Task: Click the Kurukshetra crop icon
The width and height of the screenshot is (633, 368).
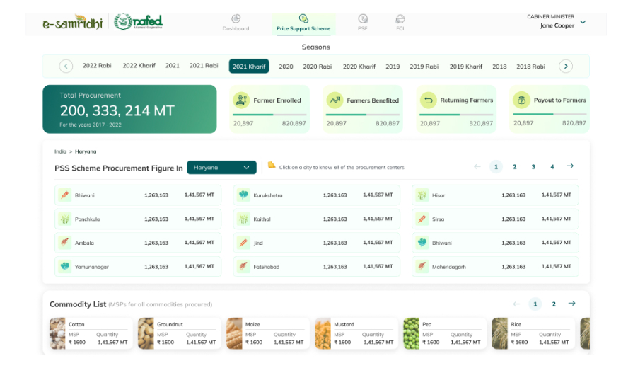Action: [x=243, y=195]
